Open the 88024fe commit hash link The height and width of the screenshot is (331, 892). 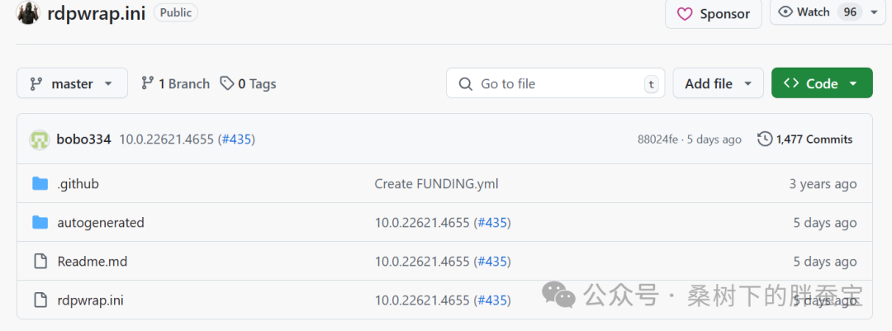658,139
